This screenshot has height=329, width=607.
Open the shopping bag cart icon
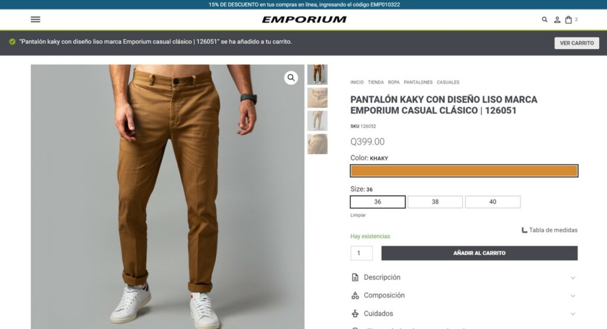(x=568, y=20)
